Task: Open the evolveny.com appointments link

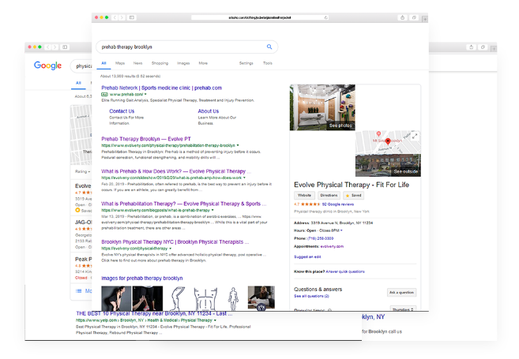Action: pyautogui.click(x=332, y=246)
